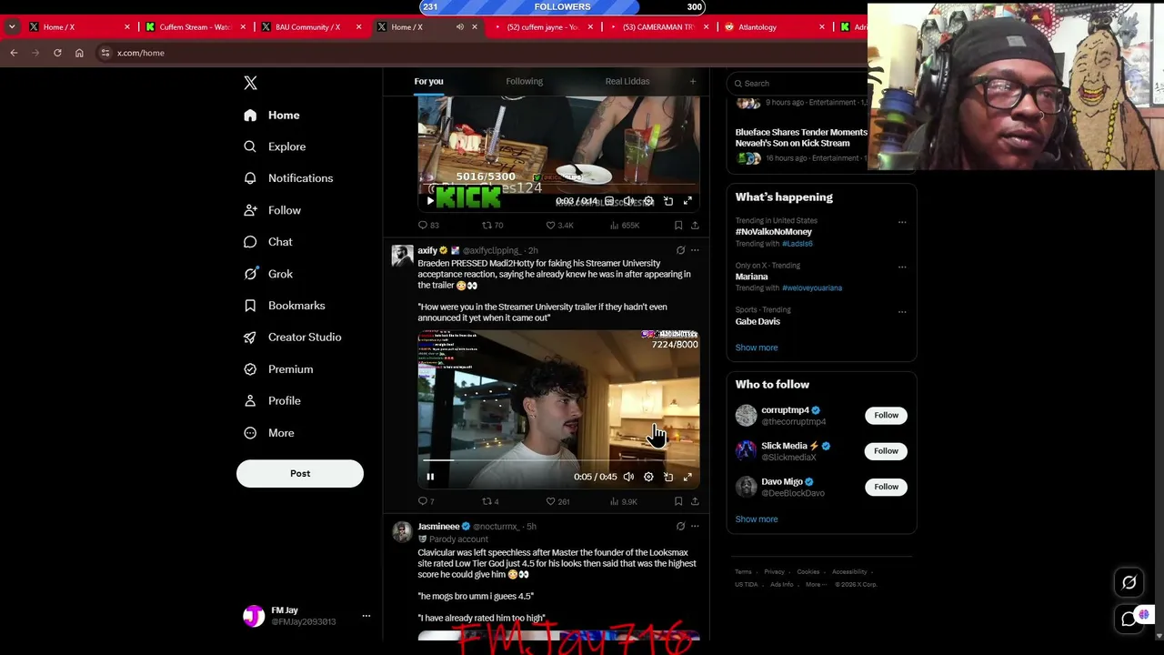
Task: Open Grok icon on Jasmineee post
Action: click(x=680, y=526)
